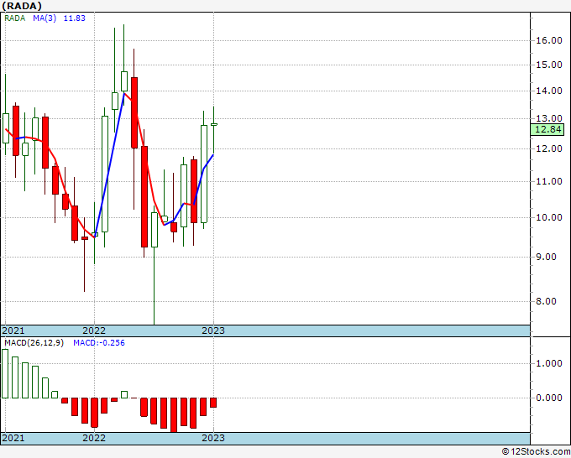
Task: Click the 11.83 moving average value
Action: pos(75,18)
